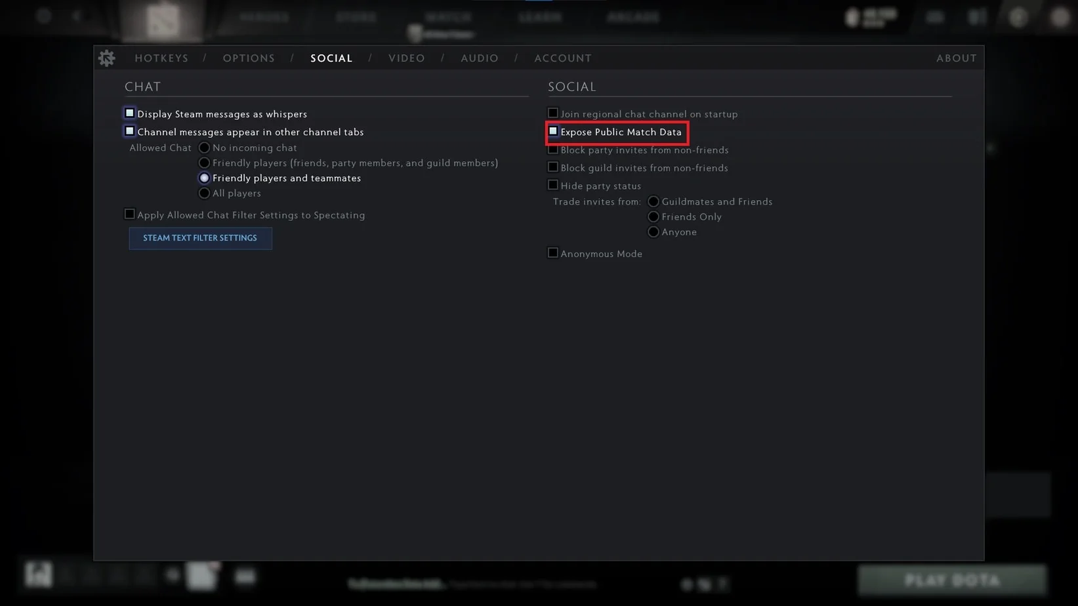Choose Friendly players (friends, party, guild) option
The height and width of the screenshot is (606, 1078).
tap(205, 163)
